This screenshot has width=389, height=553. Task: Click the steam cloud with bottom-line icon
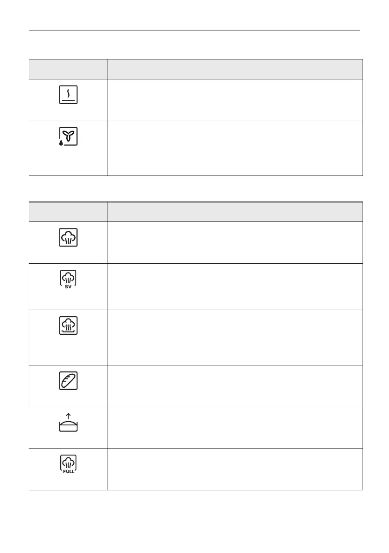(69, 325)
